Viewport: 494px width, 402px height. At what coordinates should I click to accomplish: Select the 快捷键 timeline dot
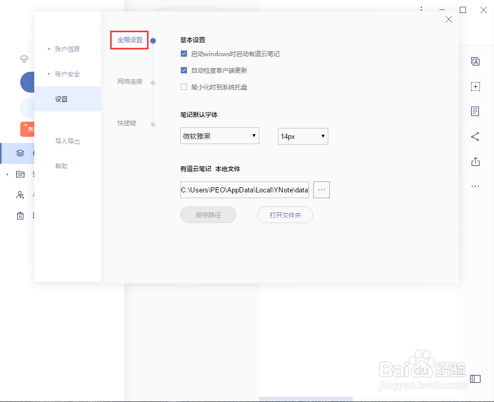[153, 124]
